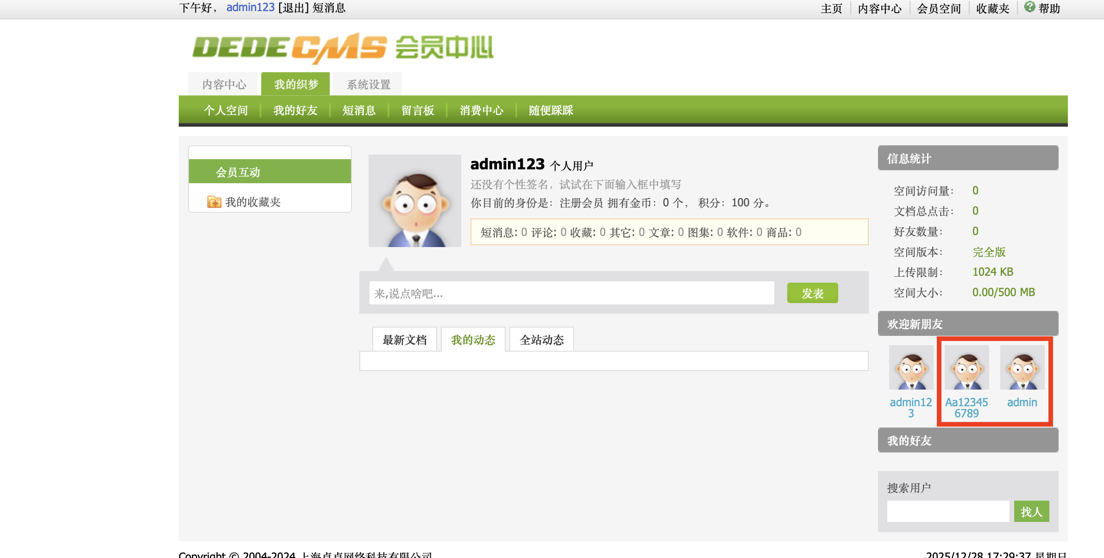
Task: Click the admin user avatar
Action: click(1022, 367)
